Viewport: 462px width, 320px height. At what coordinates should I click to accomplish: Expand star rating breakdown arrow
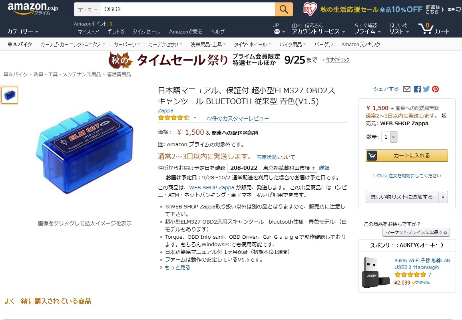click(195, 118)
